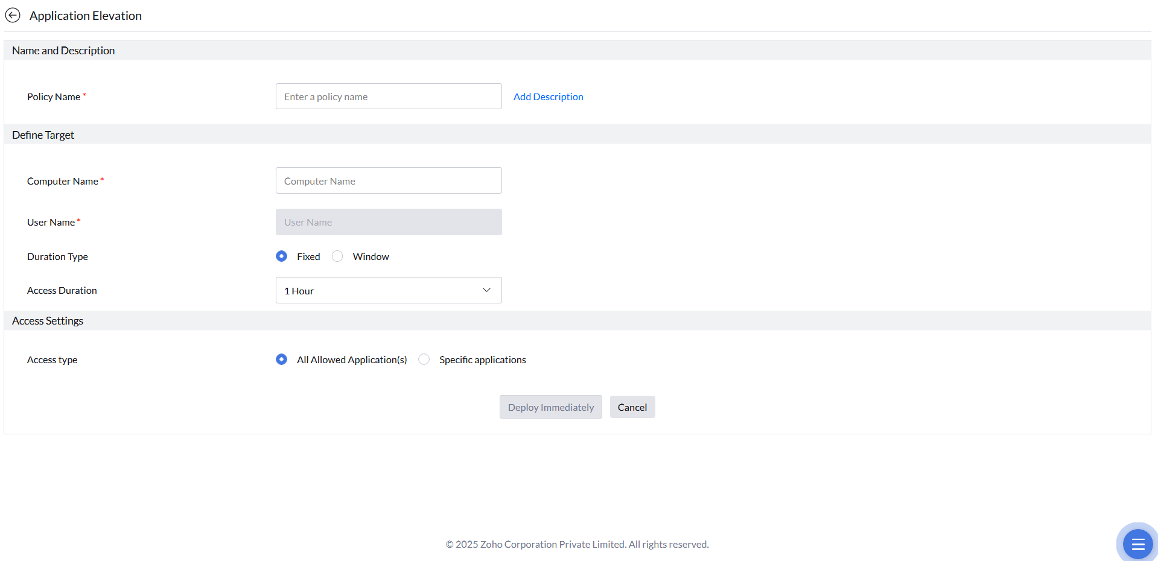Open the blue floating menu button
Viewport: 1158px width, 561px height.
[1137, 544]
